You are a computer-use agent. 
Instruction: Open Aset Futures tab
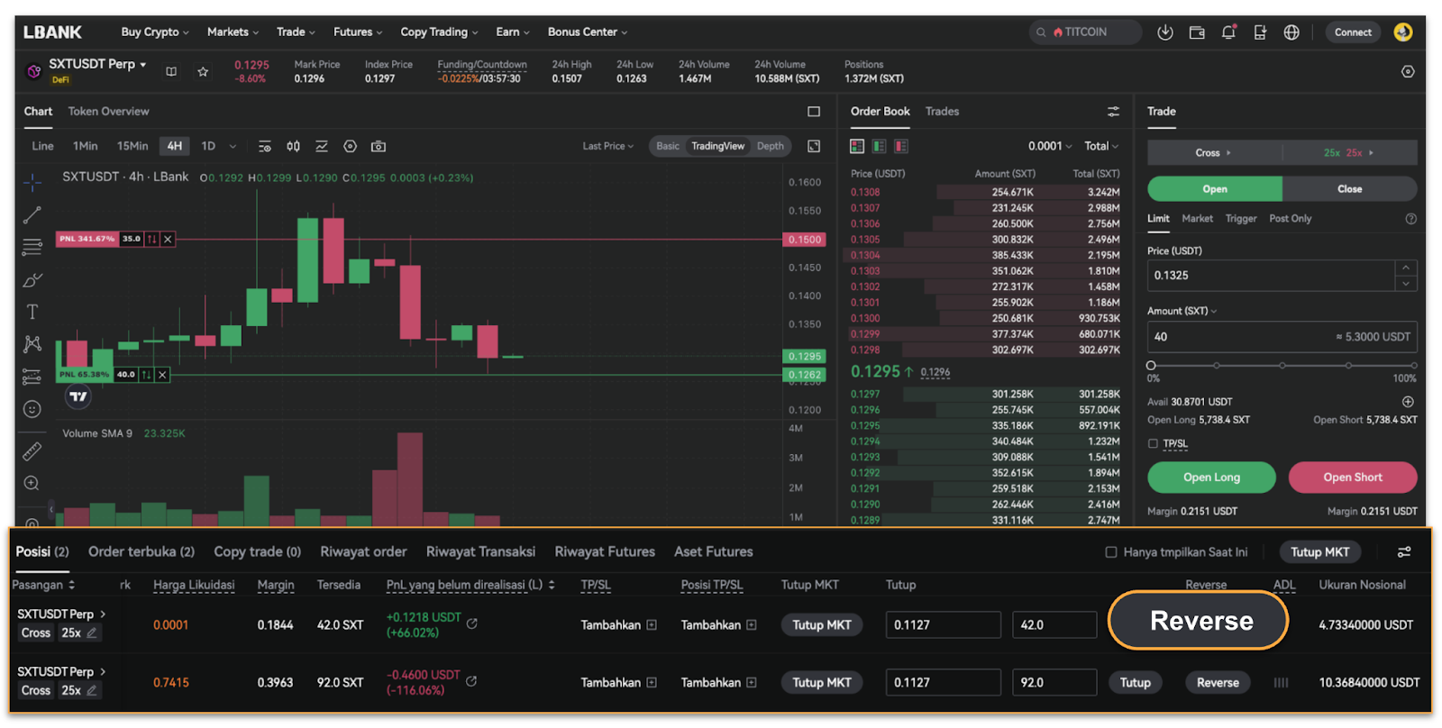tap(713, 551)
